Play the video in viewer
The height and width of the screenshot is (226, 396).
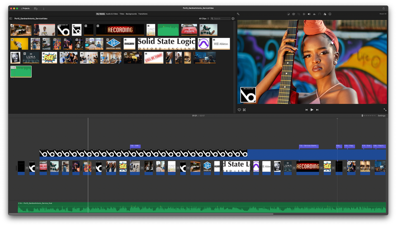(x=312, y=110)
